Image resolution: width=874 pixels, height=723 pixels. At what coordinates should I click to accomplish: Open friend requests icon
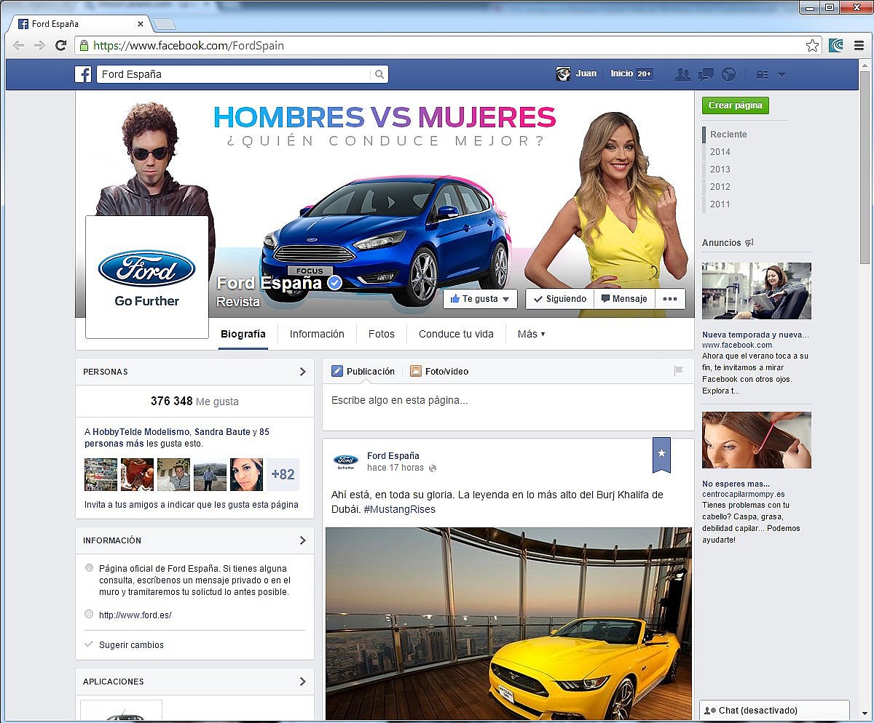click(x=682, y=74)
